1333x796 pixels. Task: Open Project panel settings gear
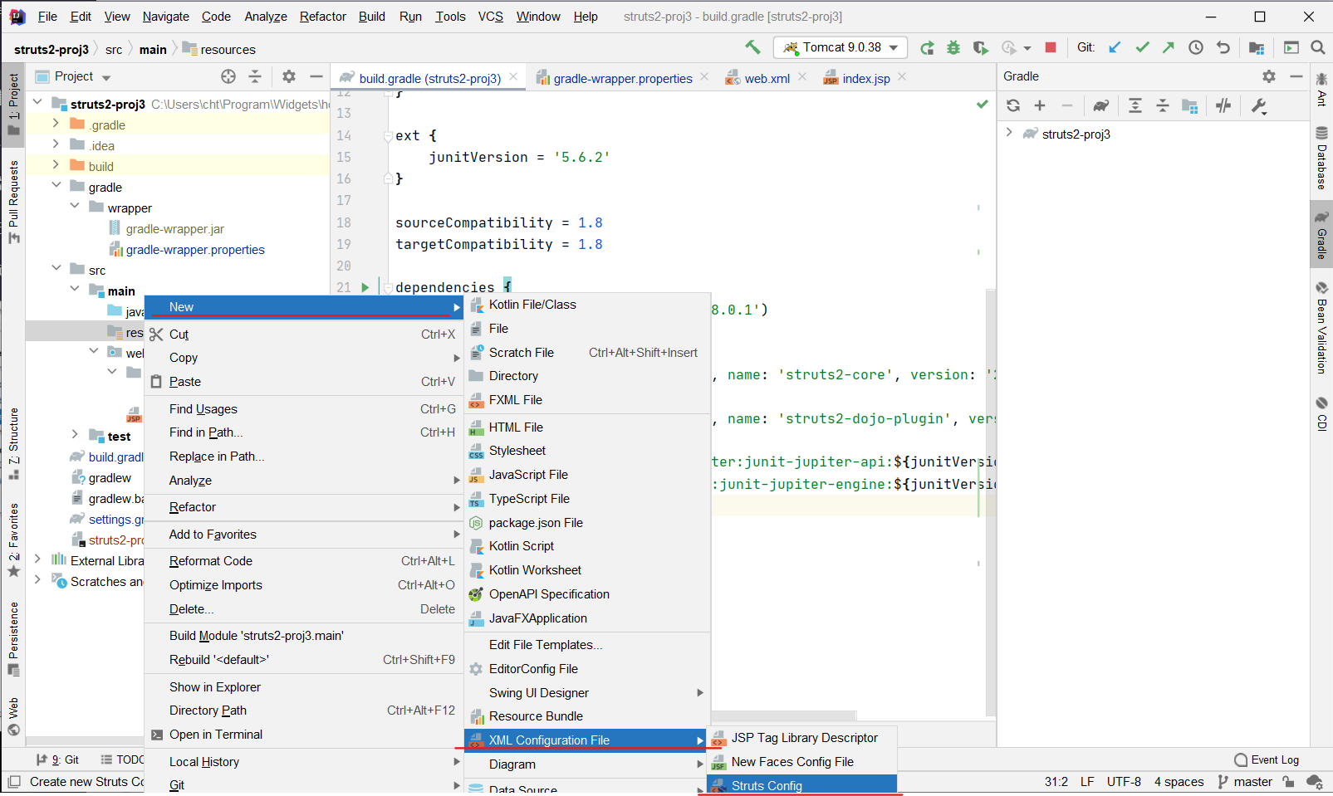point(289,76)
